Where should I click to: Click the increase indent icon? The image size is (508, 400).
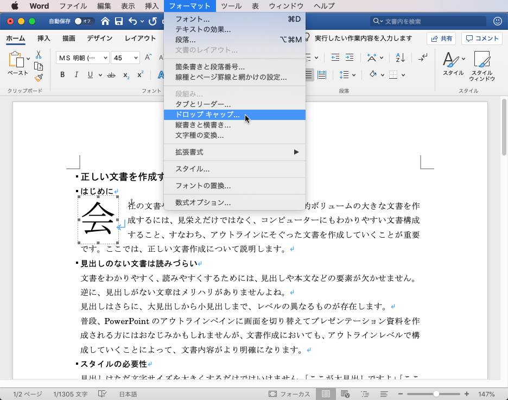click(350, 58)
